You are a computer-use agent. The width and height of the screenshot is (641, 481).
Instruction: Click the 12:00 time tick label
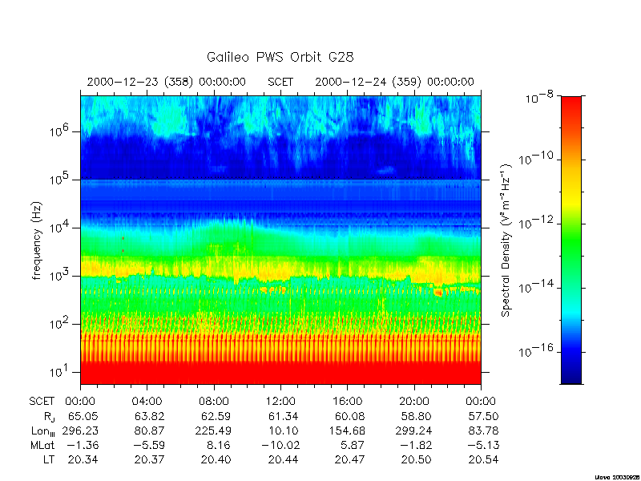[280, 402]
